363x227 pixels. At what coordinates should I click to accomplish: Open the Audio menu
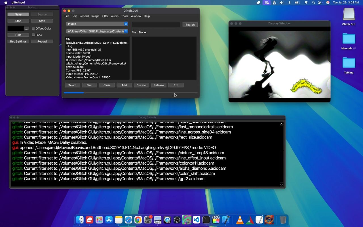tap(115, 16)
